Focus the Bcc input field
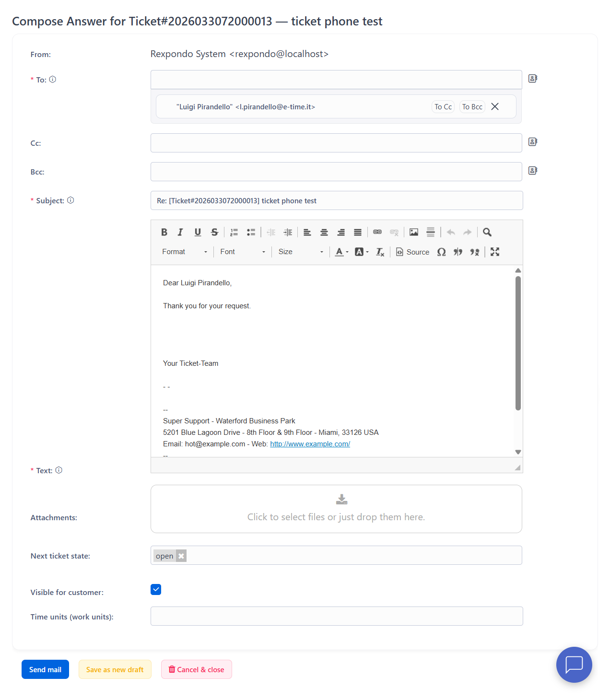 coord(336,172)
